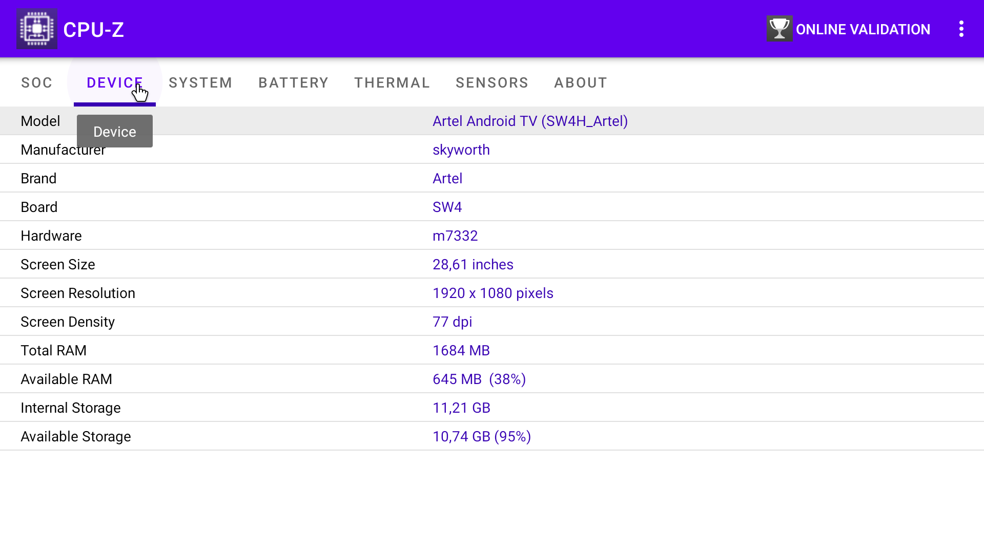Click the CPU-Z title text
This screenshot has height=553, width=984.
click(93, 30)
